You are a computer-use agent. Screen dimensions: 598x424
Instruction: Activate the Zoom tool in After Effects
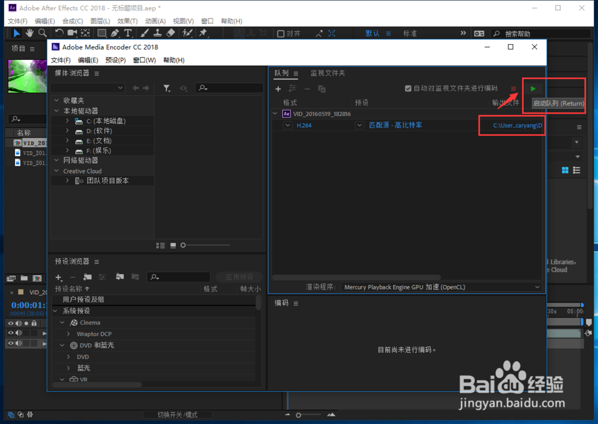tap(42, 33)
